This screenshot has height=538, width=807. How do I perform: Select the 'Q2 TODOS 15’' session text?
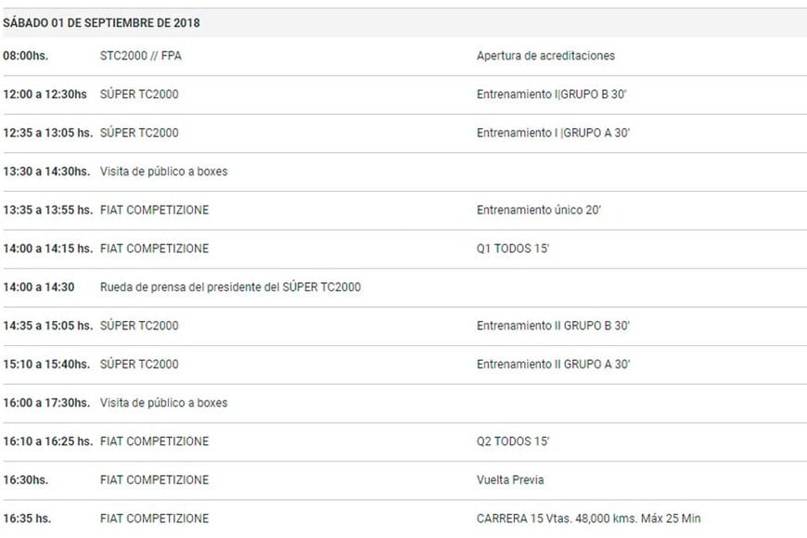512,442
